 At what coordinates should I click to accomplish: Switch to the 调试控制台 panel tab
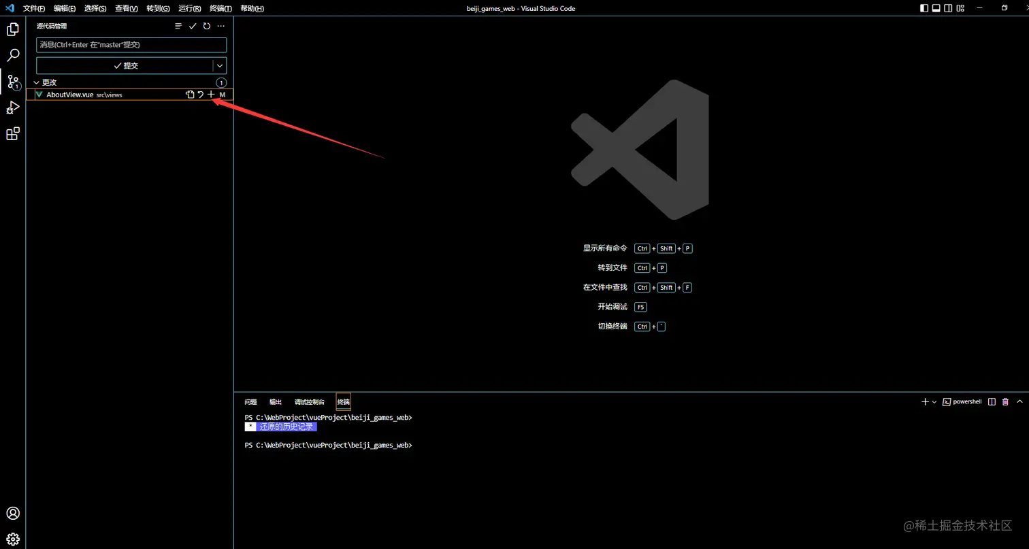click(x=310, y=402)
